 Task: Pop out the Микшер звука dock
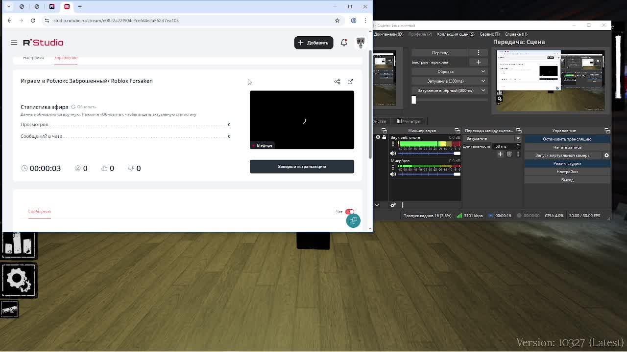click(x=457, y=131)
